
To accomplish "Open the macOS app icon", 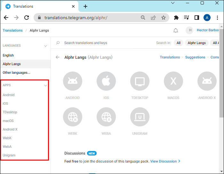I will coord(173,81).
